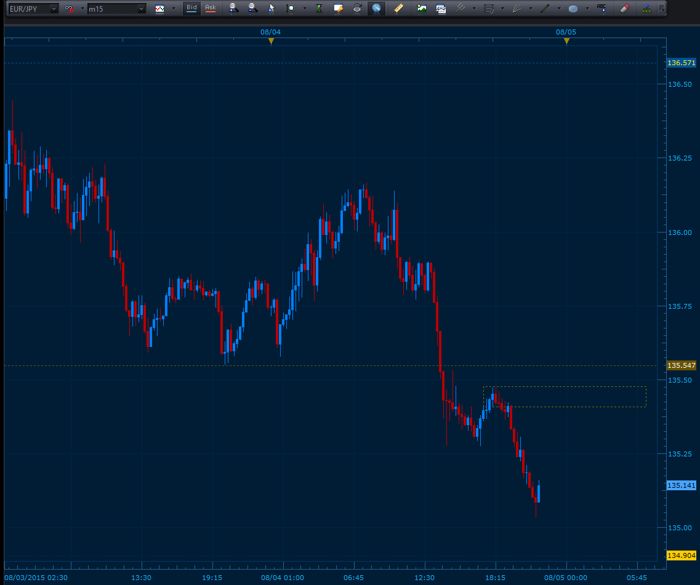This screenshot has width=700, height=585.
Task: Expand the chart type dropdown arrow
Action: (174, 9)
